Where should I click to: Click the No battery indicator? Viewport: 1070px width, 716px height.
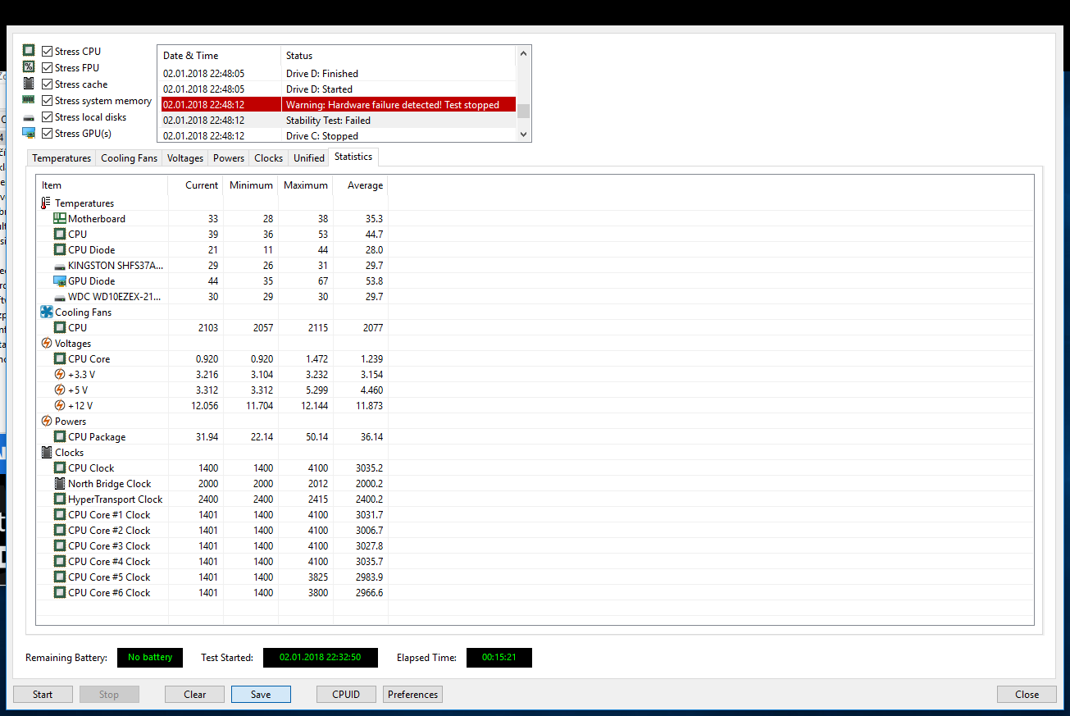150,658
